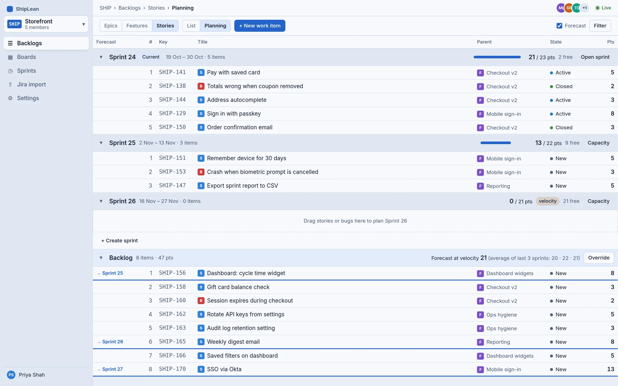
Task: Click the Settings gear icon in sidebar
Action: (10, 98)
